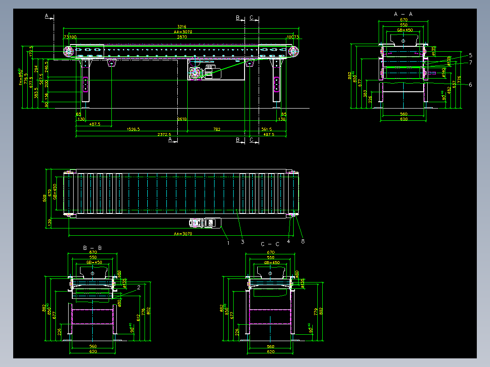The image size is (490, 367).
Task: Pick the 550 dimension above section A-A
Action: tap(404, 25)
